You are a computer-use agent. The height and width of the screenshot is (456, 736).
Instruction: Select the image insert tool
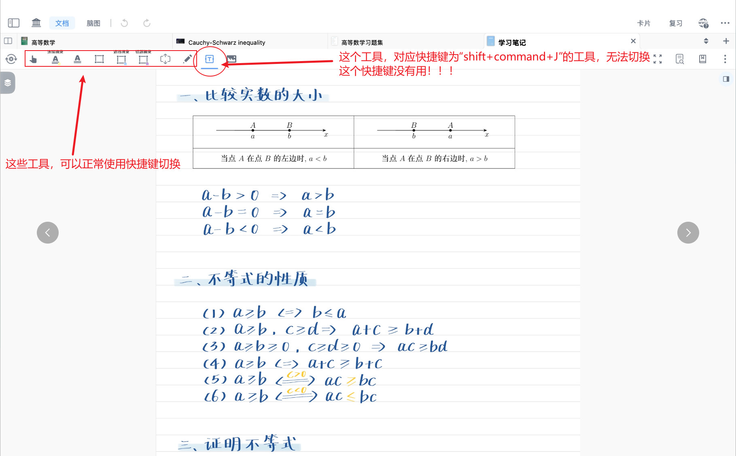[231, 59]
